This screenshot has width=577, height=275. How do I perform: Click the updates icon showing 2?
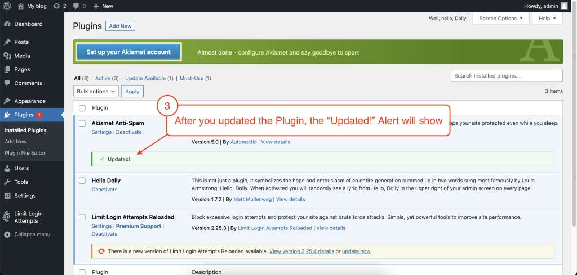pos(56,6)
